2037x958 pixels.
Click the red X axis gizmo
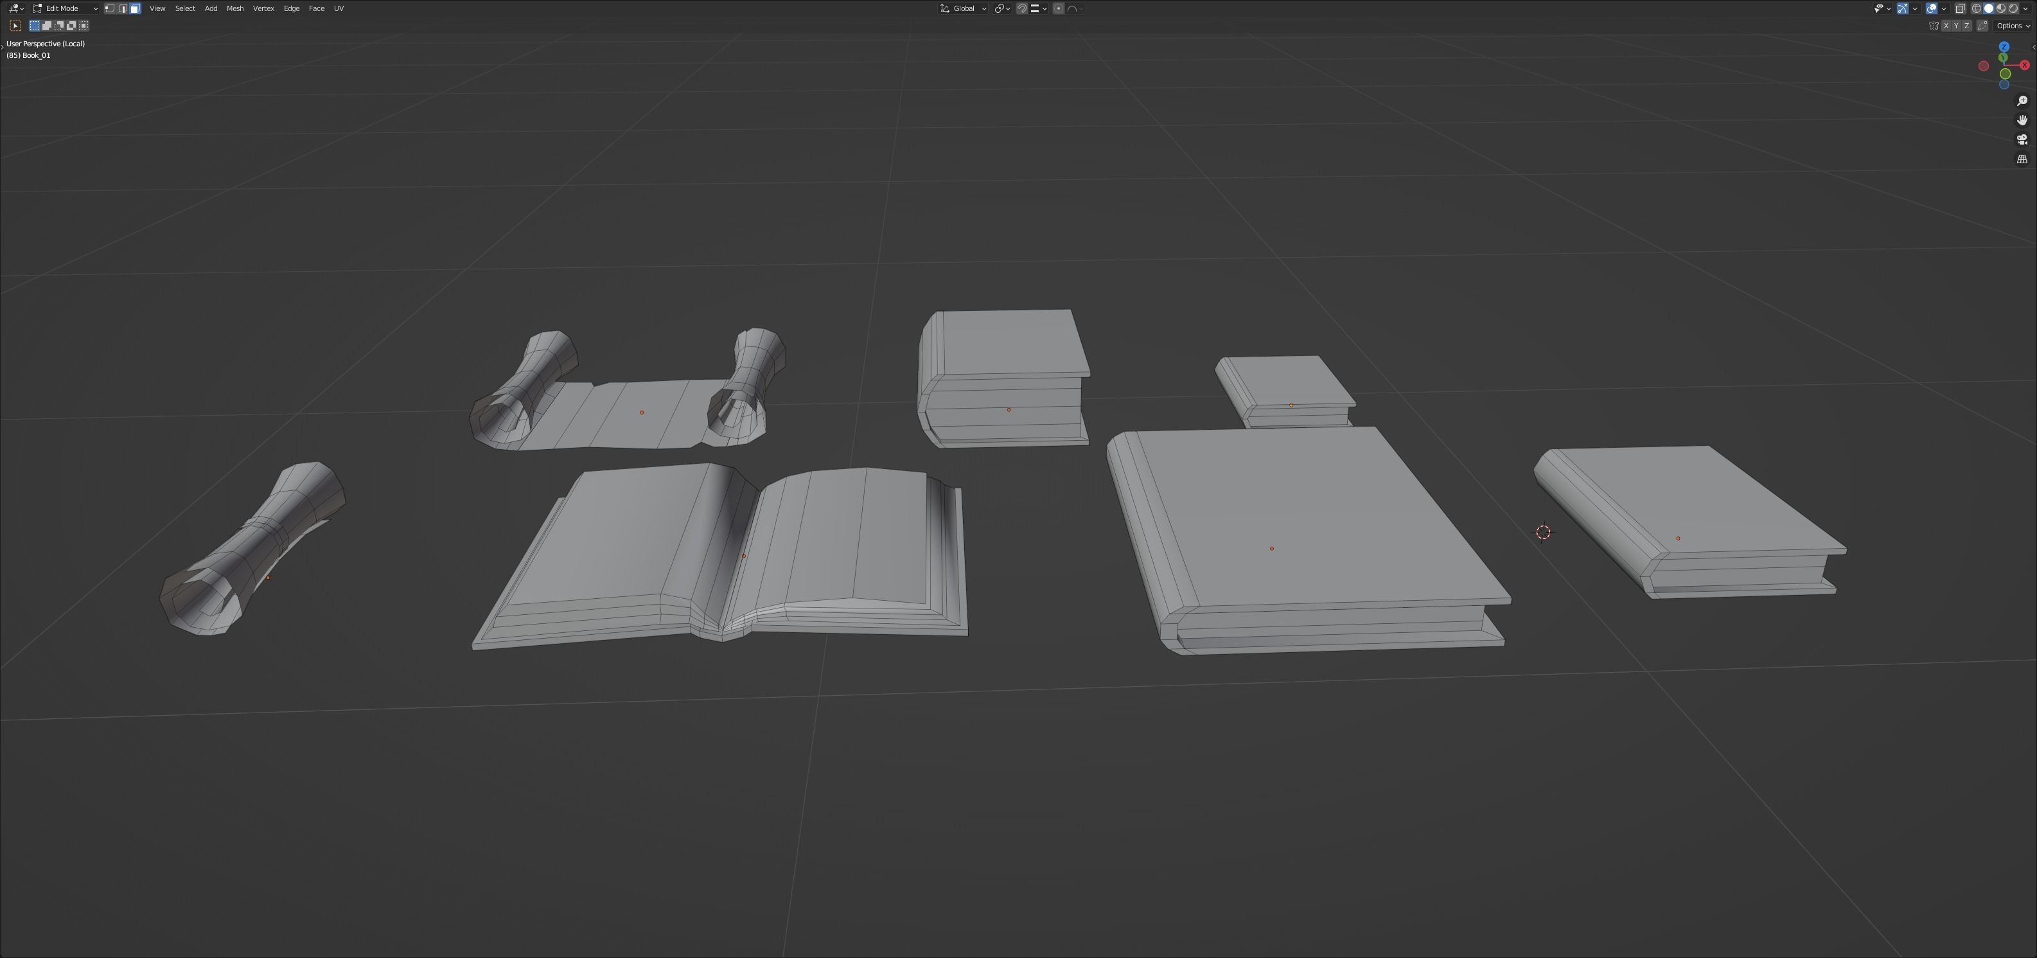click(x=2024, y=65)
